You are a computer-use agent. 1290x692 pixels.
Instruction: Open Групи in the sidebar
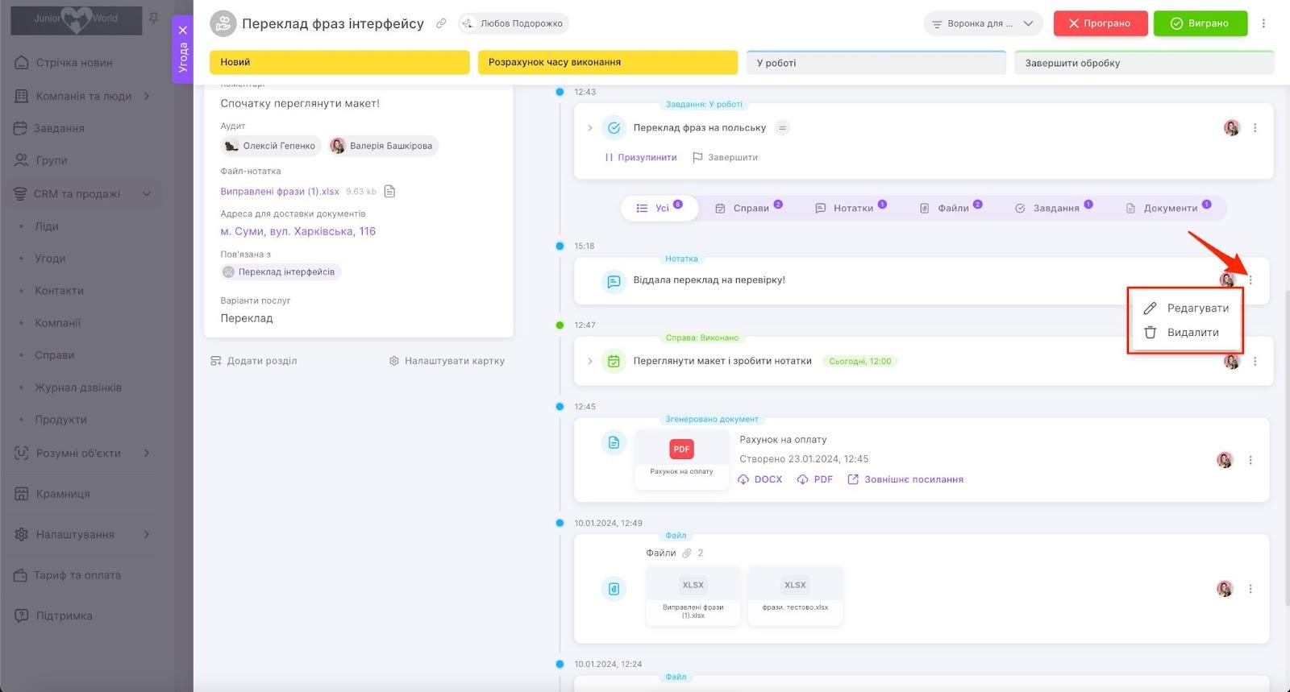pyautogui.click(x=52, y=160)
